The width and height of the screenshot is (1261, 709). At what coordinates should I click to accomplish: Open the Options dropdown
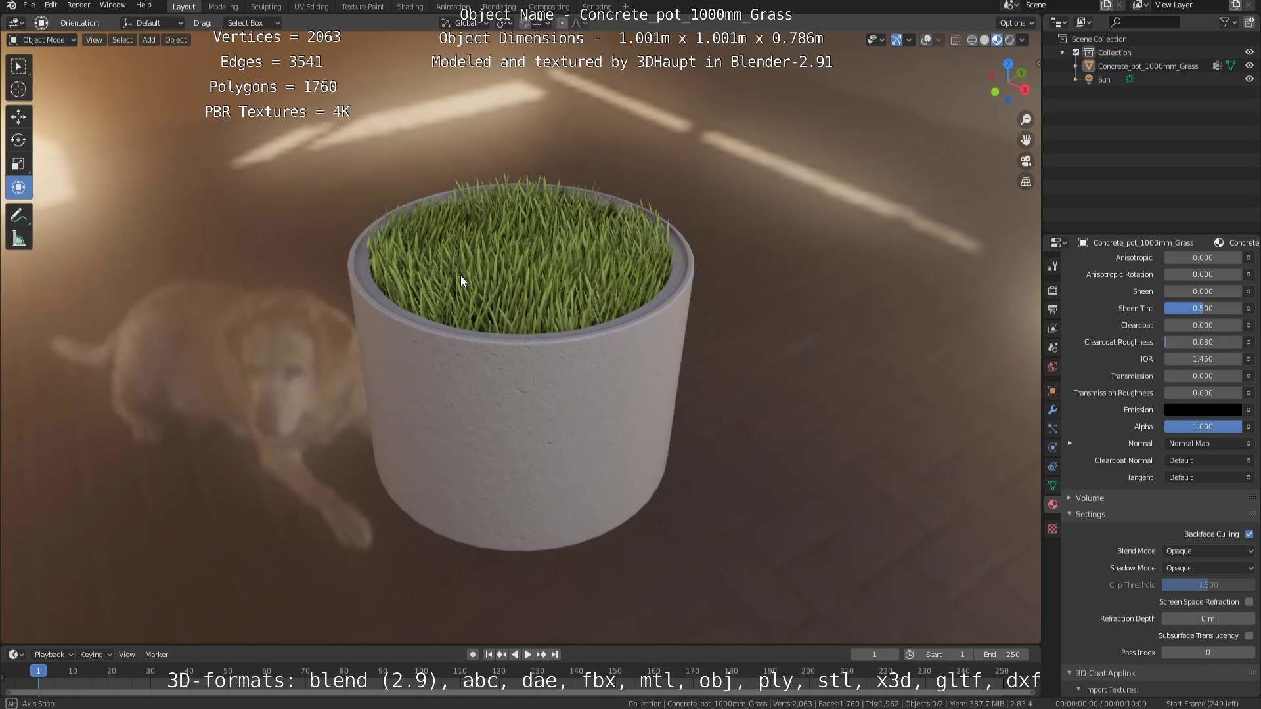[x=1017, y=23]
